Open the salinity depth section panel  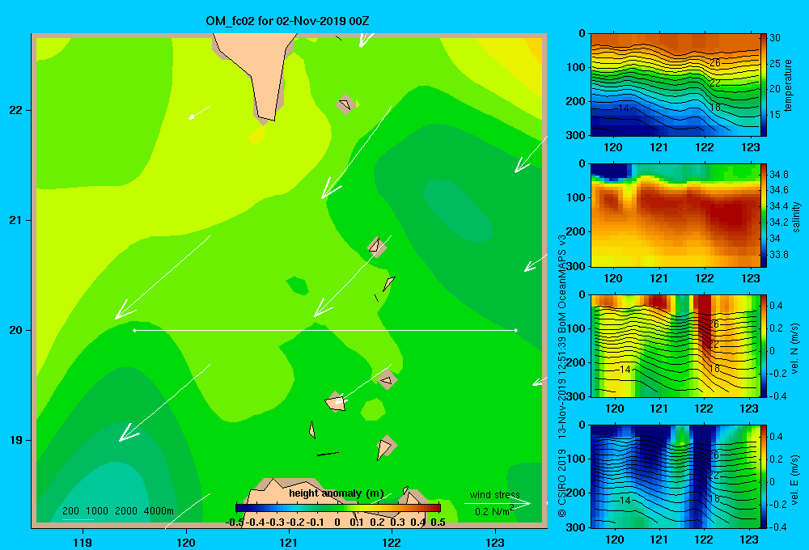675,215
